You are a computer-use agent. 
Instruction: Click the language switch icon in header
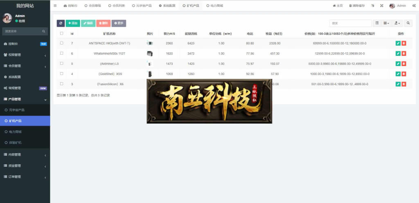(373, 6)
